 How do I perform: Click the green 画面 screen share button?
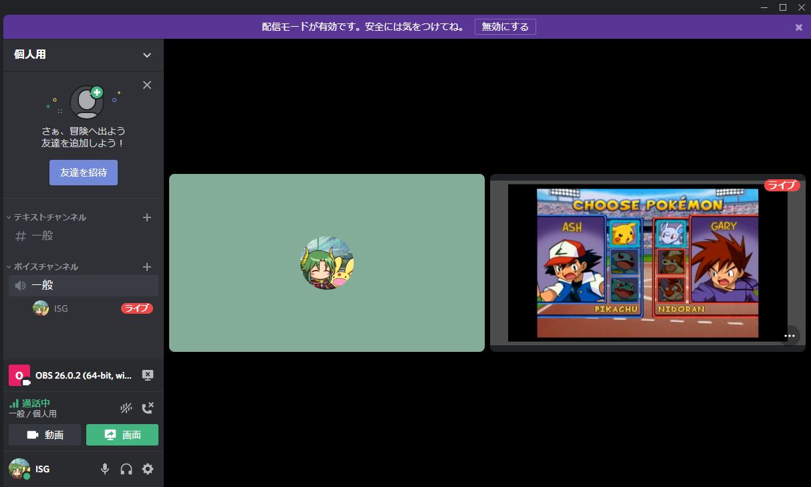click(122, 435)
